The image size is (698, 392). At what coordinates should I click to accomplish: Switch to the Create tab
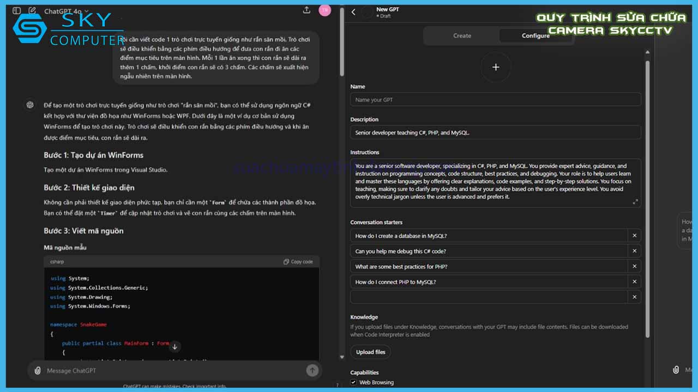(x=462, y=36)
